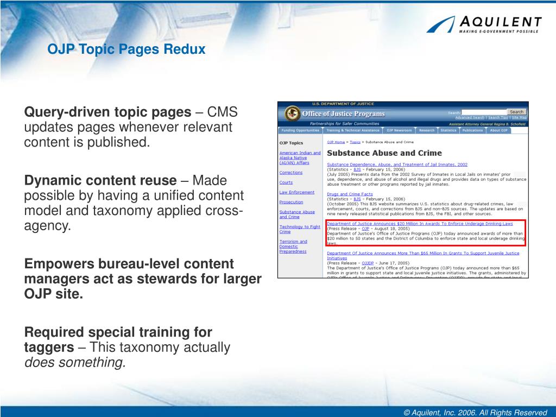Open the OJP Newsroom tab
556x417 pixels.
click(x=399, y=130)
